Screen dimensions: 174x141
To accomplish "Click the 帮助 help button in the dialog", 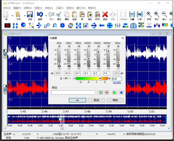I will coord(115,100).
